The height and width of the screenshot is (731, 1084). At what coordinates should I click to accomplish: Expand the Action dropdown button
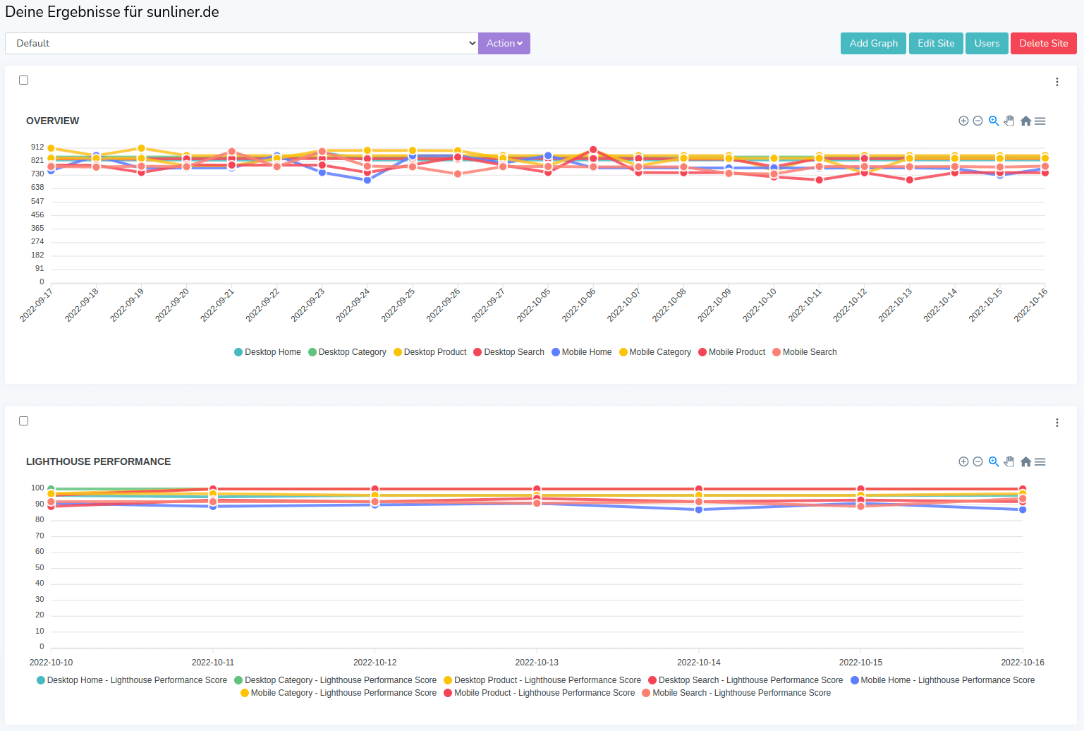click(x=504, y=43)
